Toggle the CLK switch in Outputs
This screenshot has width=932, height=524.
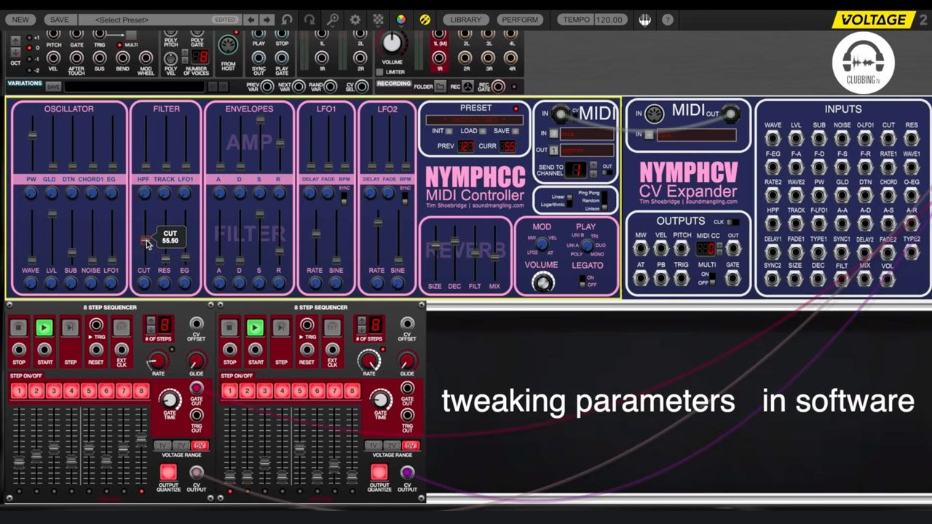[x=733, y=222]
